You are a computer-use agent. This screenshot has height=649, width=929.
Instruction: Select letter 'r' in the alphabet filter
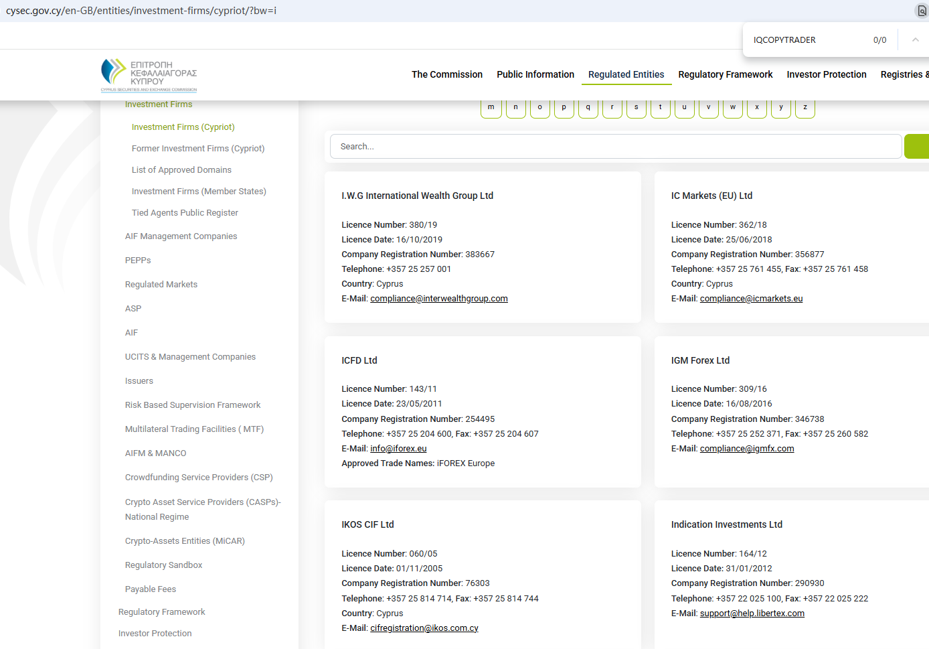(x=612, y=107)
